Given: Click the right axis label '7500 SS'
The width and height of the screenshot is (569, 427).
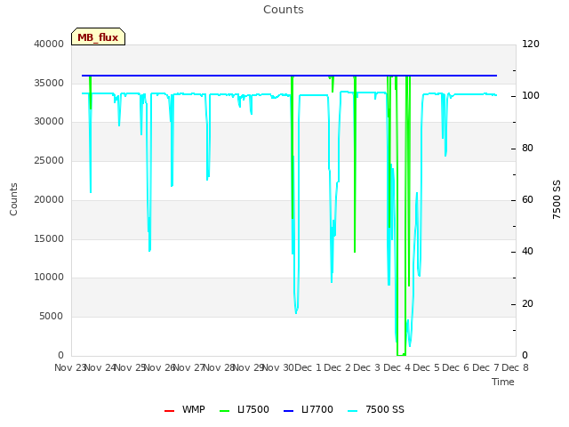Looking at the screenshot, I should (557, 199).
